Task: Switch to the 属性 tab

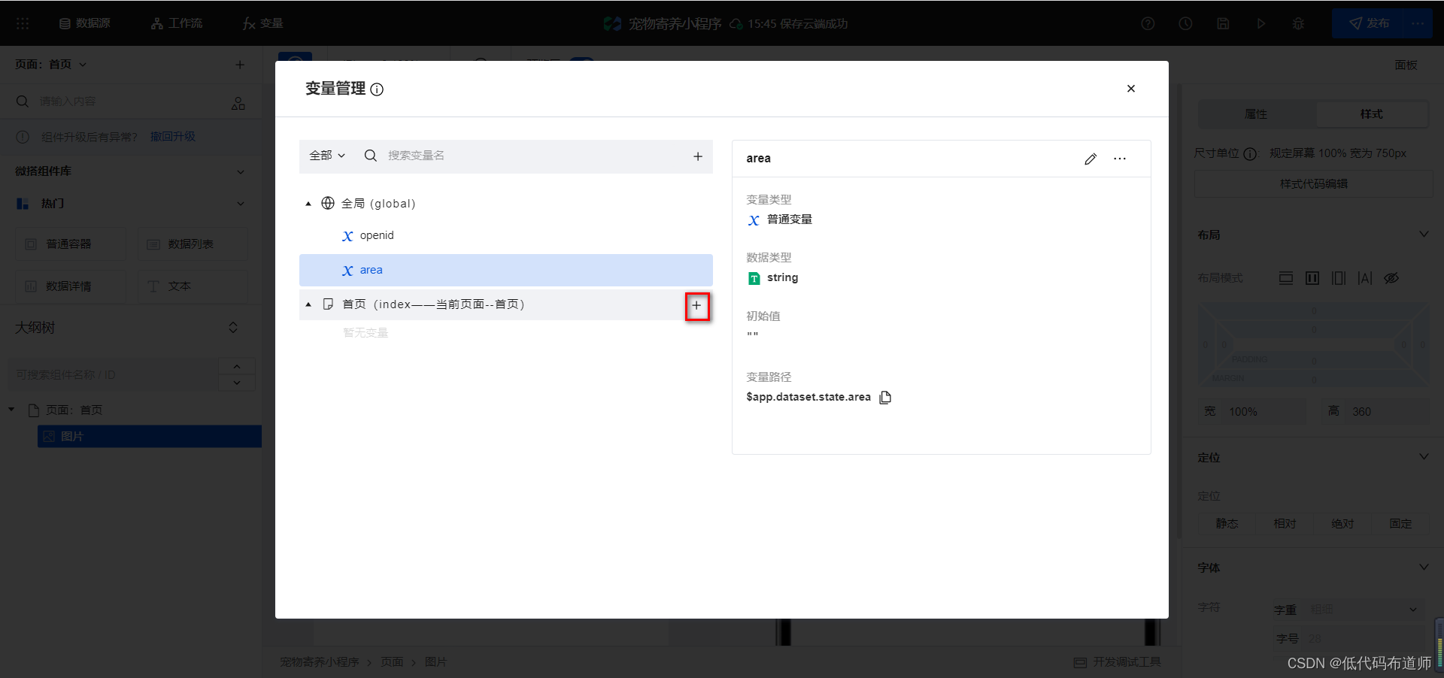Action: coord(1256,114)
